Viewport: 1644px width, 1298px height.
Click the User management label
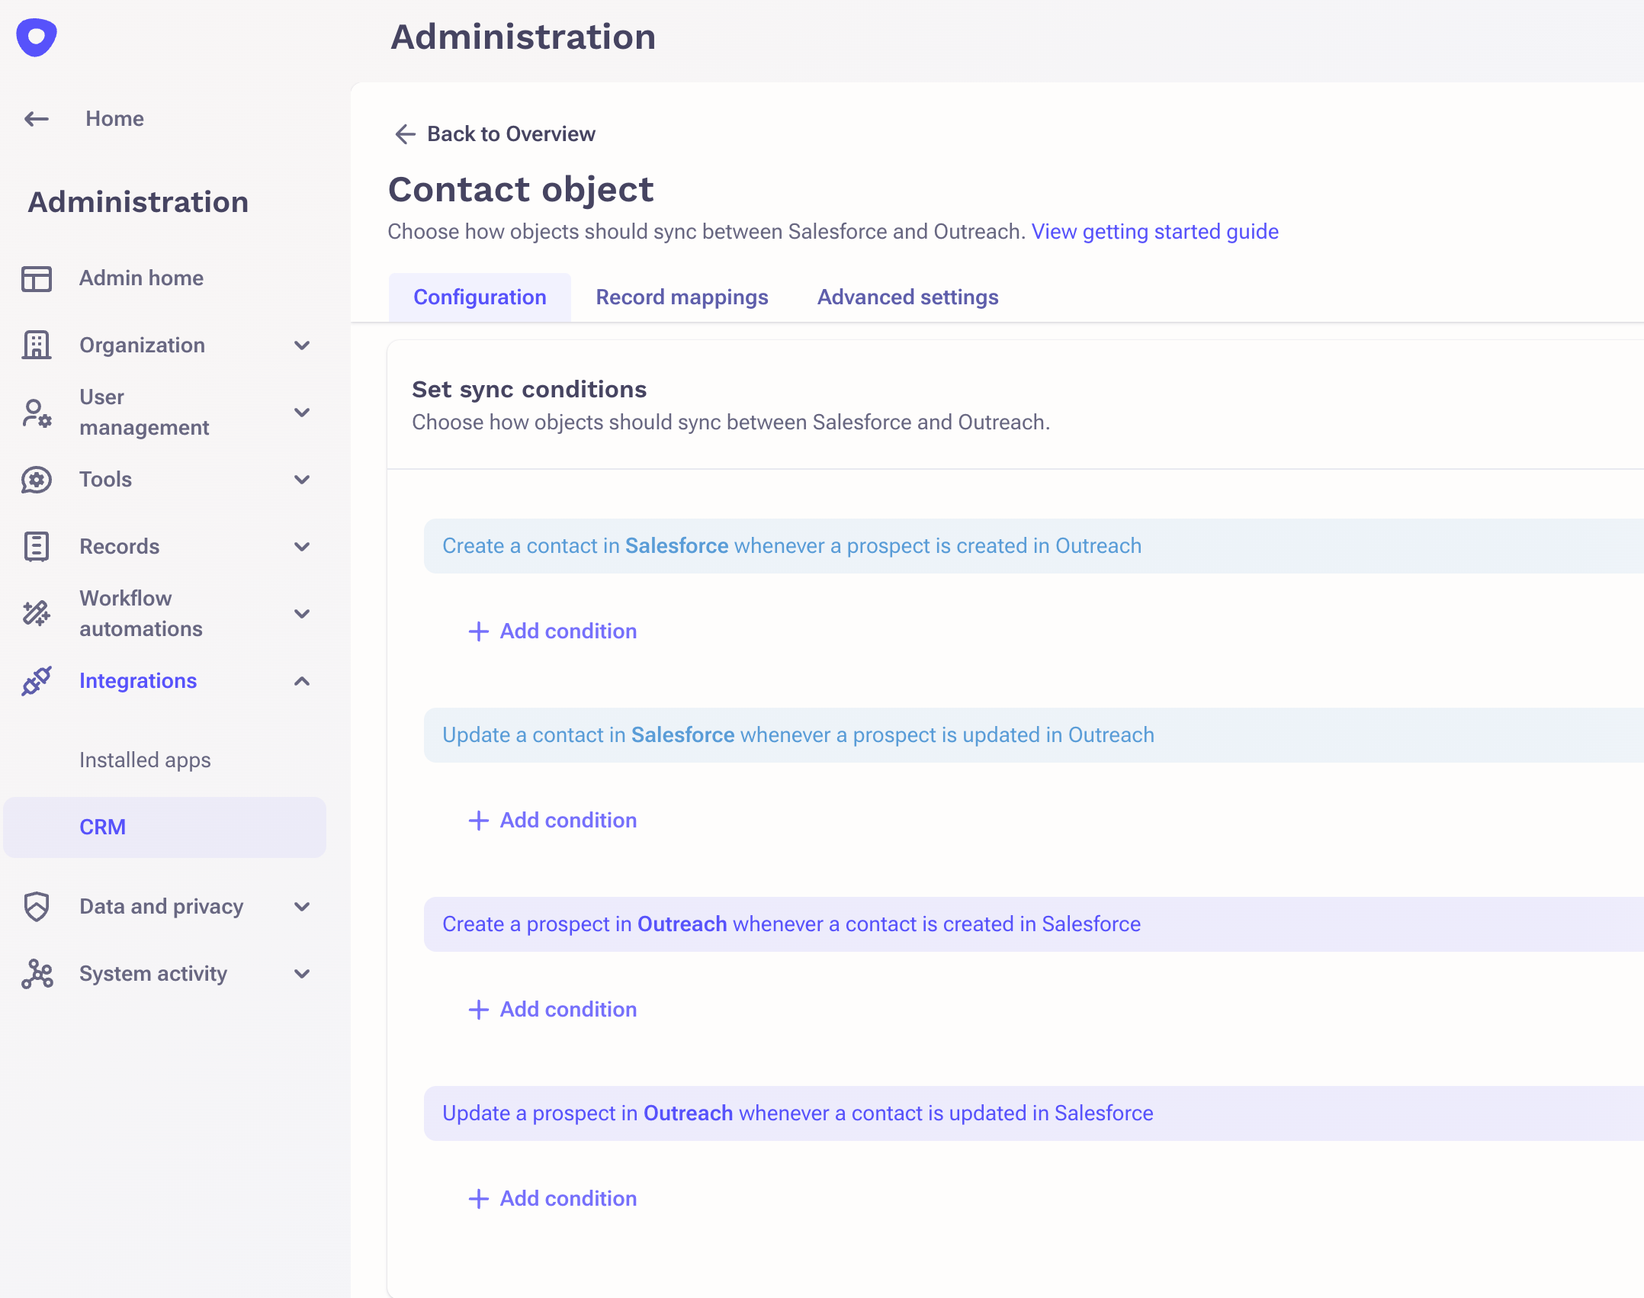144,413
